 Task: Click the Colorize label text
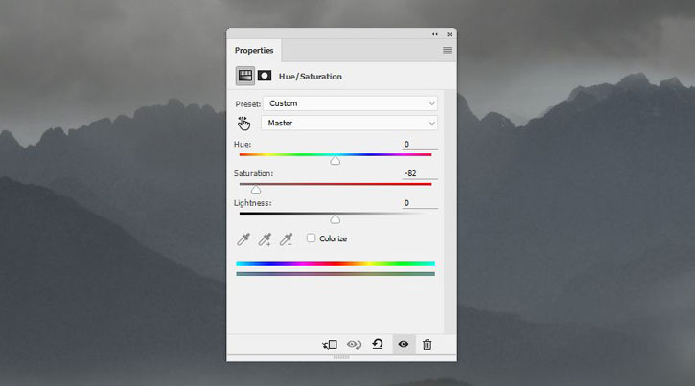(x=334, y=238)
